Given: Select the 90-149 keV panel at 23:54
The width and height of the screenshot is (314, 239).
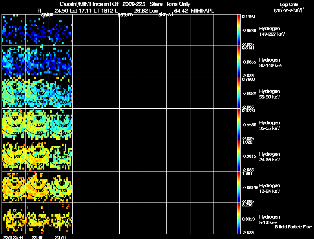Looking at the screenshot, I should click(x=61, y=62).
